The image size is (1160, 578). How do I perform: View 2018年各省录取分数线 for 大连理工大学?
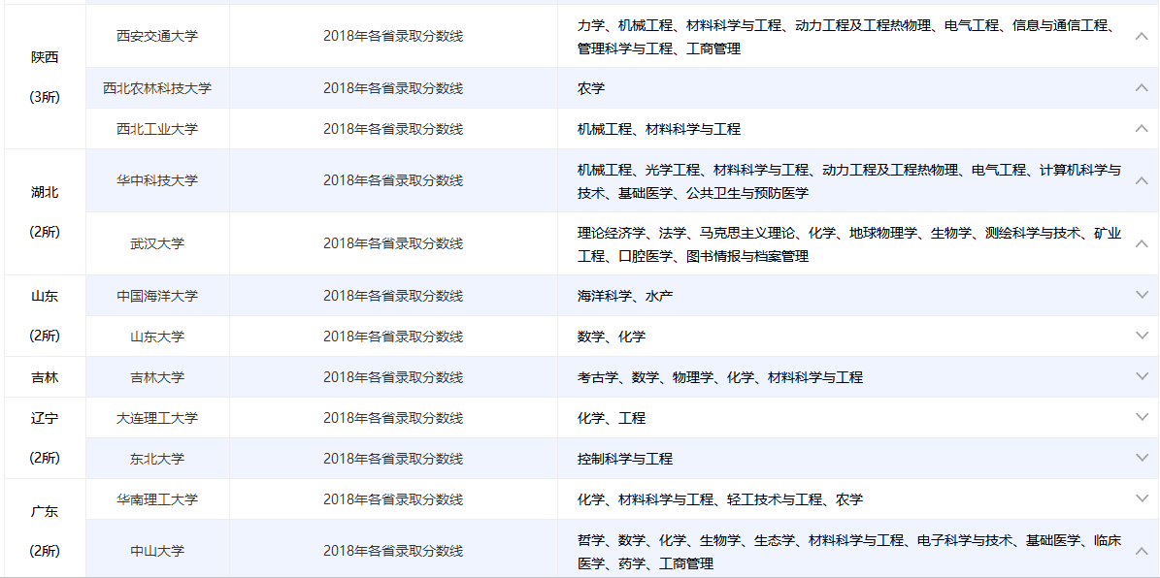pos(393,418)
